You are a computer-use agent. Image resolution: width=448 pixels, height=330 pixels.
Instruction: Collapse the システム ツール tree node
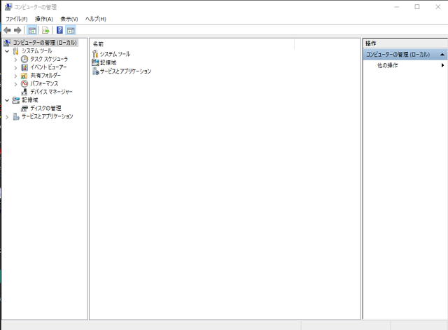[x=7, y=51]
